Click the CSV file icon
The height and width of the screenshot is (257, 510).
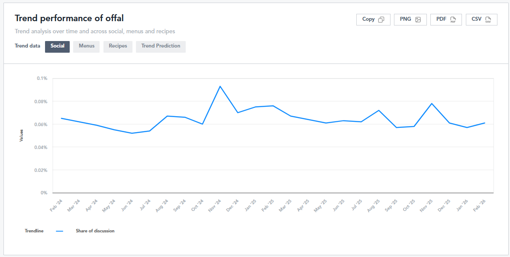[x=488, y=19]
